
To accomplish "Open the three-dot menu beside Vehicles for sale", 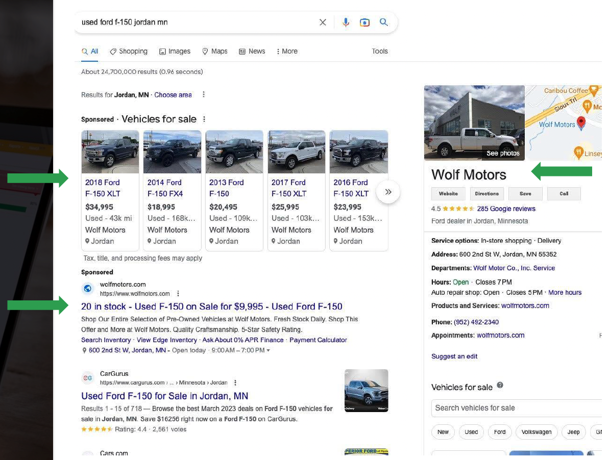I will [x=204, y=119].
